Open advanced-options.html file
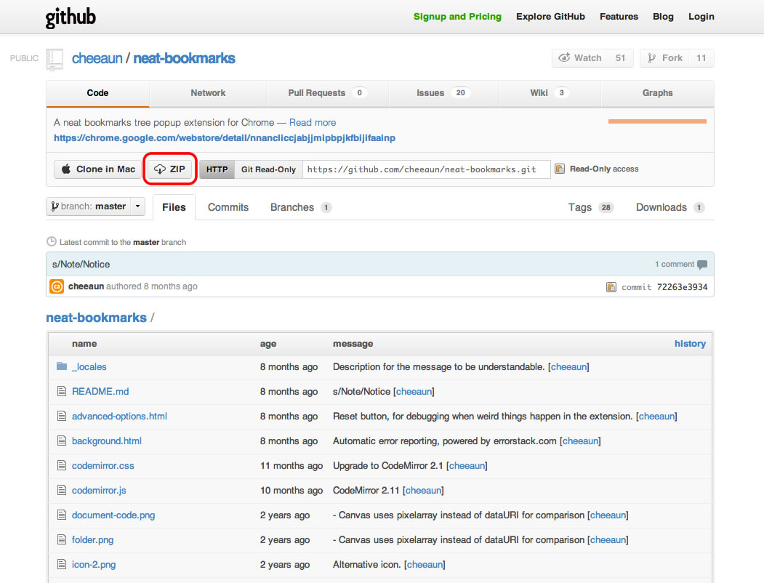This screenshot has height=583, width=764. [119, 417]
